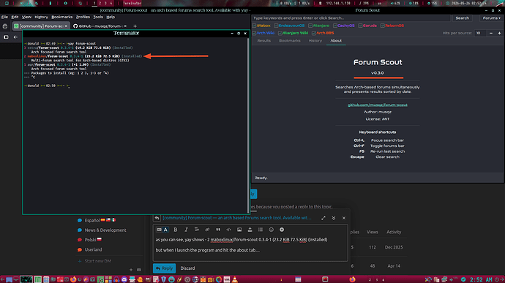The height and width of the screenshot is (283, 505).
Task: Open Firefox Profiles menu
Action: (83, 17)
